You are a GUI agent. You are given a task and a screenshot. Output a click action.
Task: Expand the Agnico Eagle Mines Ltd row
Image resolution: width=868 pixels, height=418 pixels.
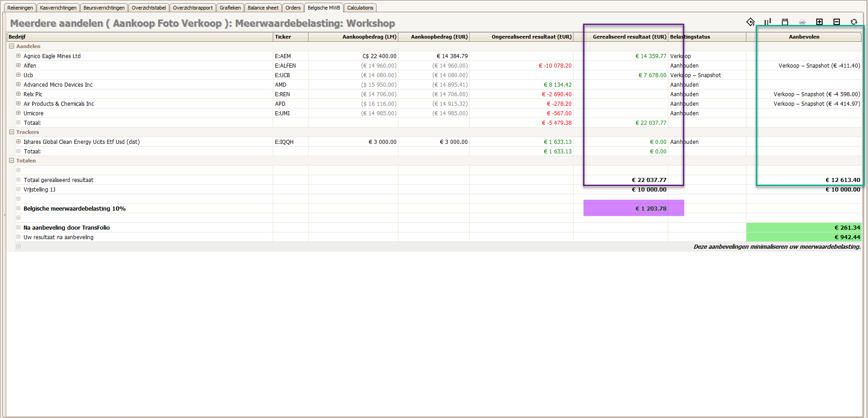point(19,56)
